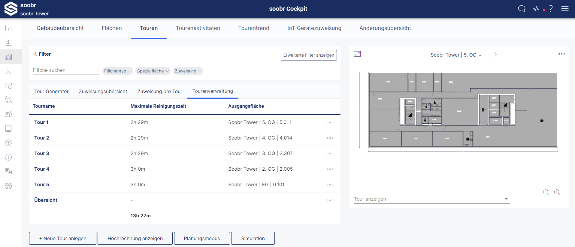Open Zuweisung pro Tour sub-tab

160,91
